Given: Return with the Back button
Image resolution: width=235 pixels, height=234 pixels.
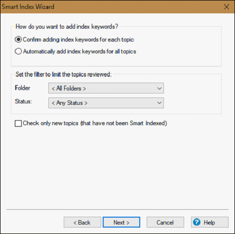Looking at the screenshot, I should [82, 222].
